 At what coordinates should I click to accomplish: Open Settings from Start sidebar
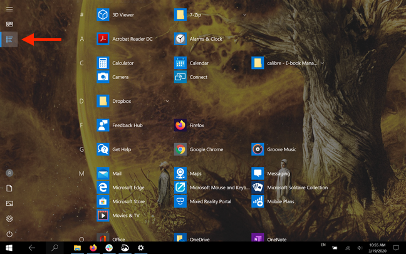[9, 219]
